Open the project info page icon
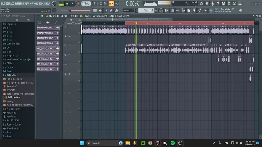 click(189, 10)
